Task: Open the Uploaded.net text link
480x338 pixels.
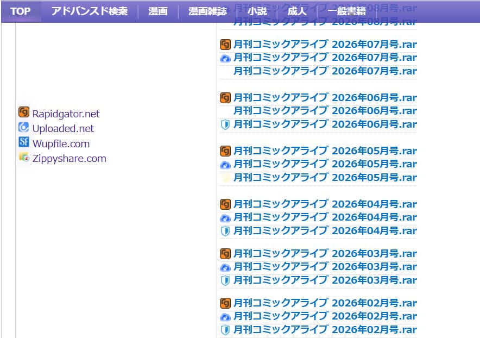Action: coord(64,129)
